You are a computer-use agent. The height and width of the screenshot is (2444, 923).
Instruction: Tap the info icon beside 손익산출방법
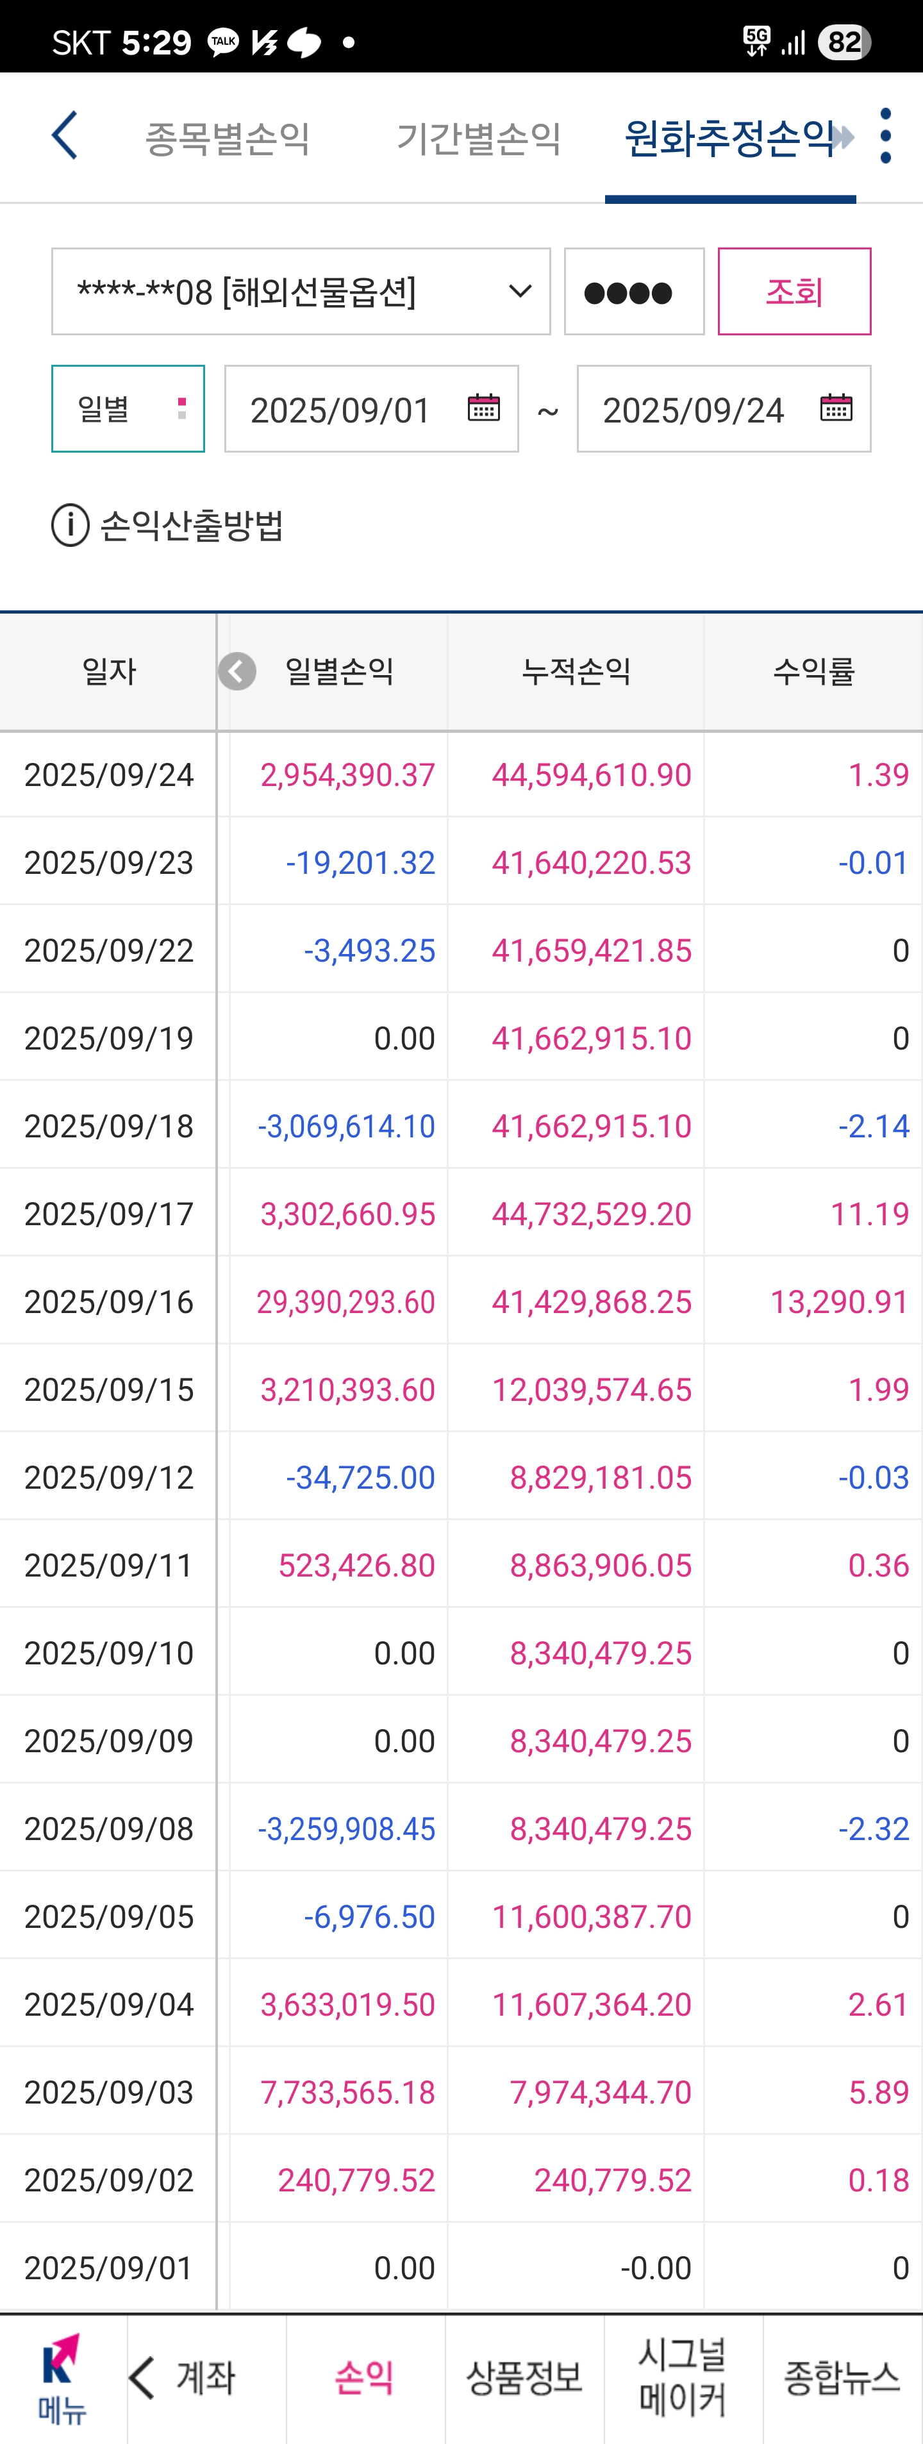point(71,524)
